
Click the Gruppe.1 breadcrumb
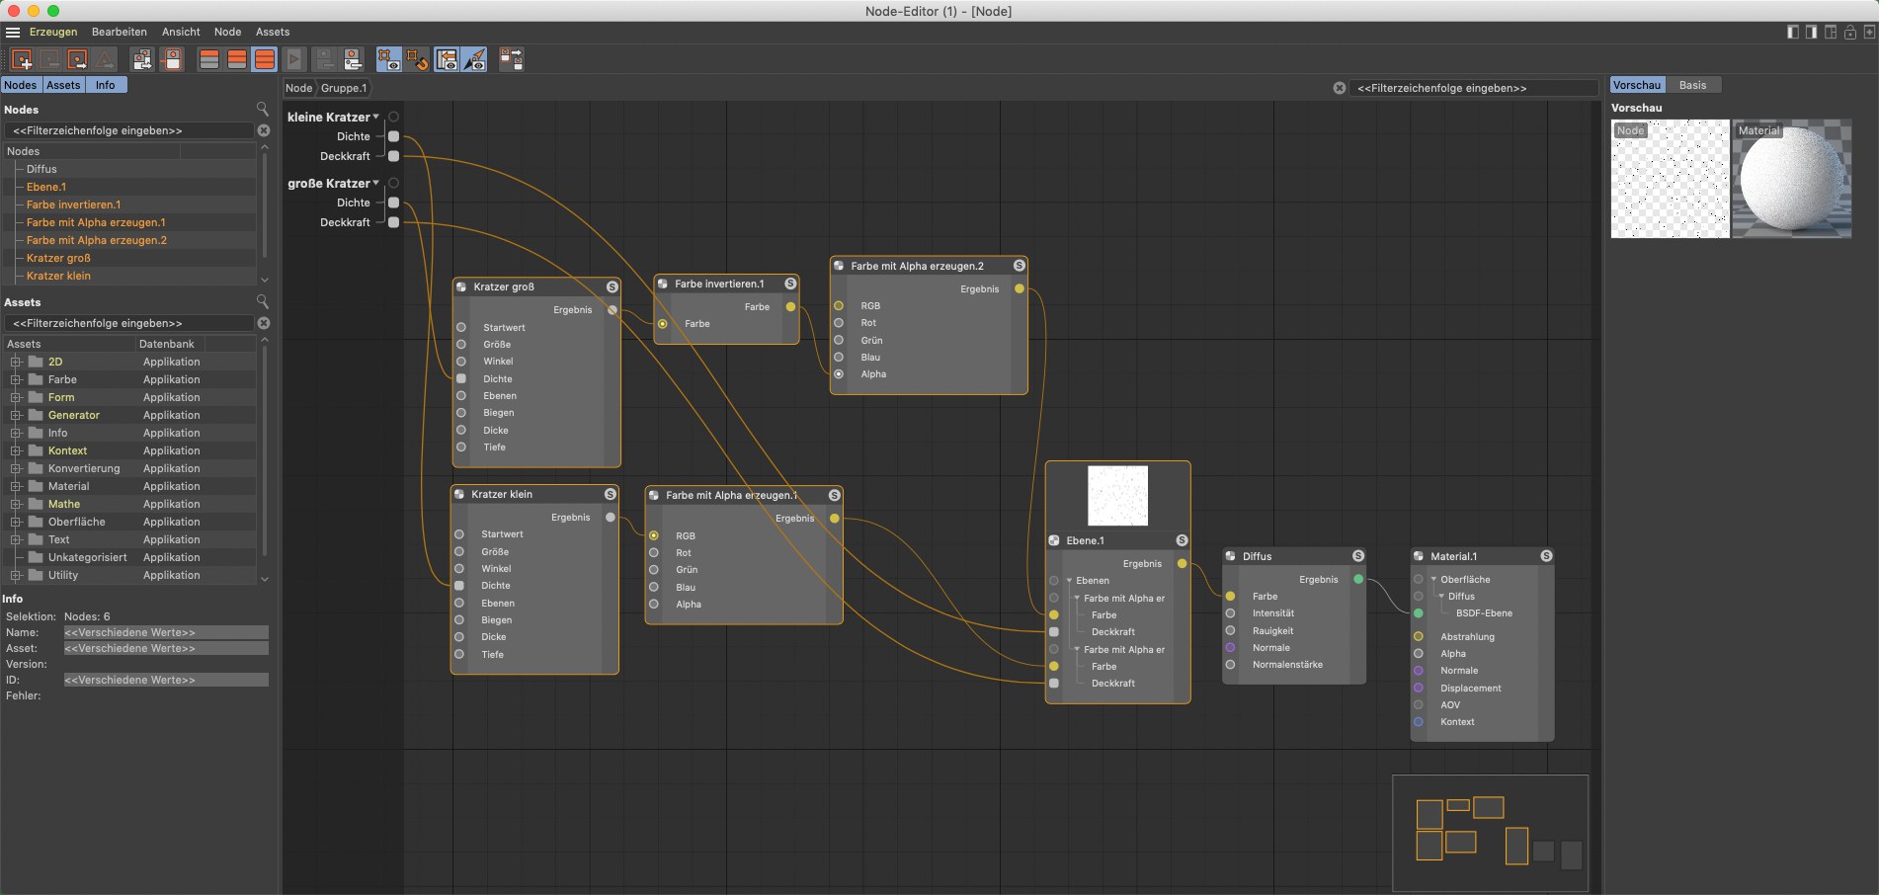[343, 88]
